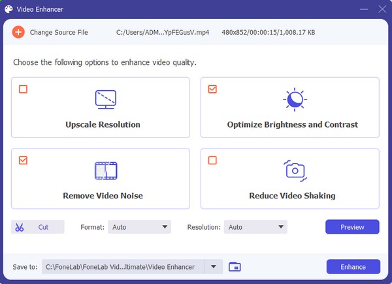Click the Upscale Resolution monitor icon
392x284 pixels.
click(x=105, y=99)
